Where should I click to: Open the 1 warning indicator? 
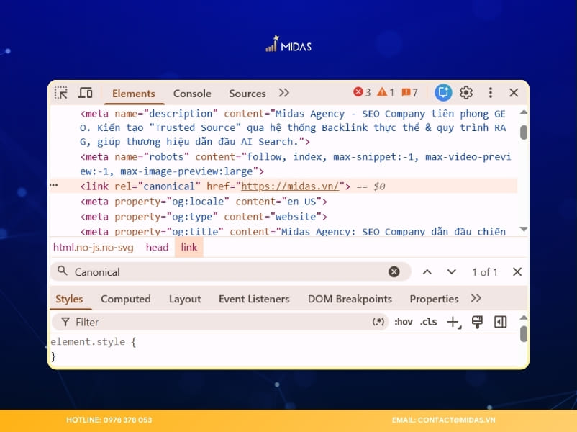386,92
